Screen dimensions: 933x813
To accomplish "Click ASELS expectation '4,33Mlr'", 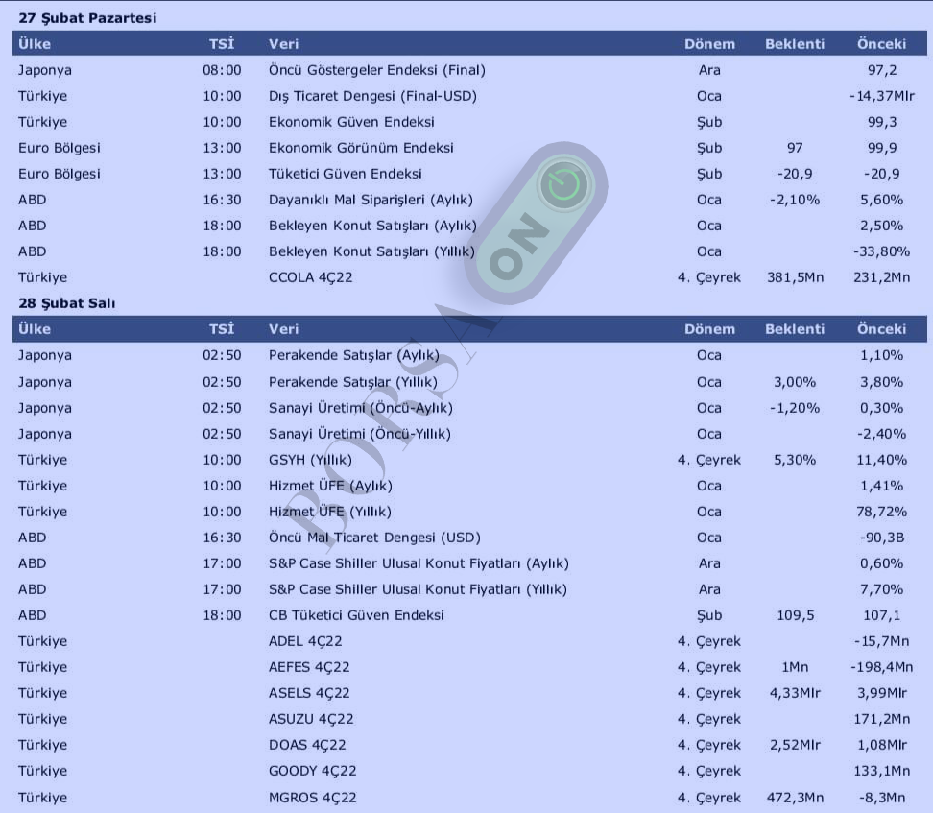I will pyautogui.click(x=795, y=693).
